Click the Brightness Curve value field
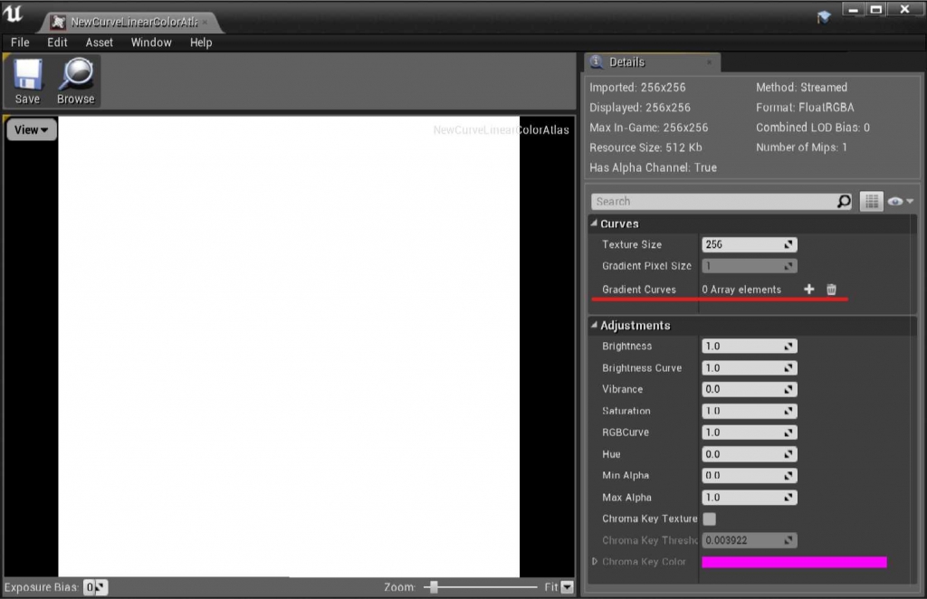This screenshot has height=599, width=927. tap(749, 368)
